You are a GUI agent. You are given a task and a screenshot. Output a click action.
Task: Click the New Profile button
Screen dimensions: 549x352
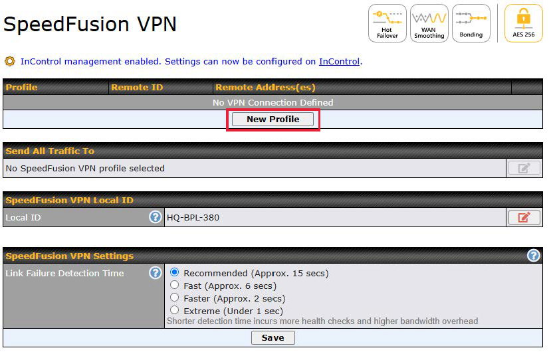pyautogui.click(x=273, y=120)
